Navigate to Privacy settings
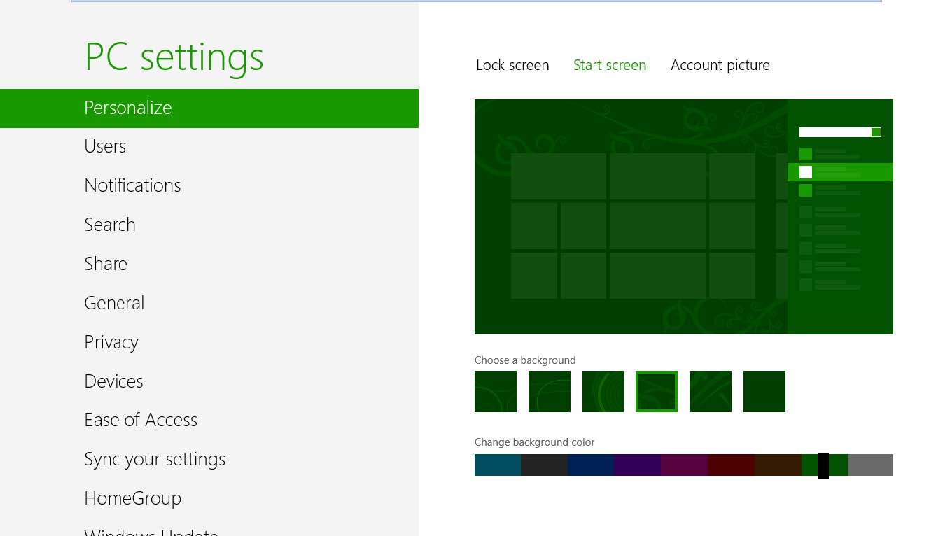The image size is (950, 536). 111,342
